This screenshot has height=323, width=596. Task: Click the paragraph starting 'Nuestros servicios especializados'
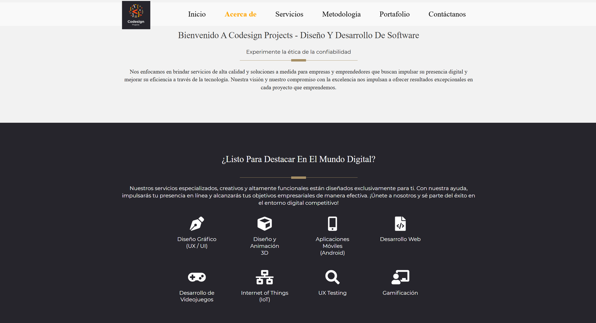[x=298, y=196]
